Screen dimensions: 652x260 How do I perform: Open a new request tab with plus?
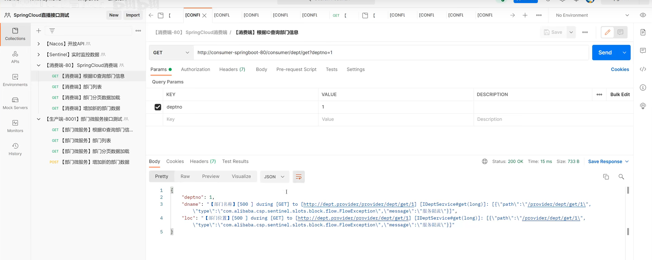(x=525, y=15)
